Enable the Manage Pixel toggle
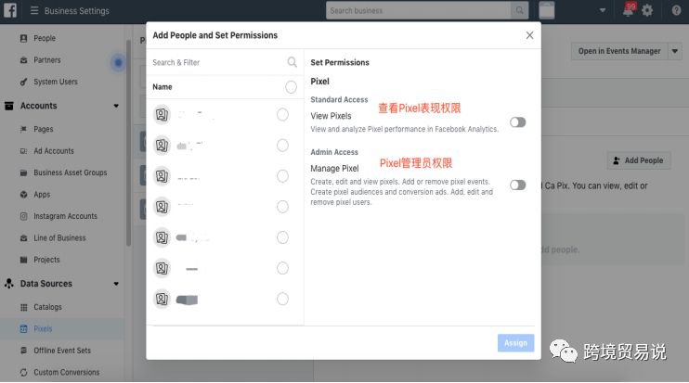Viewport: 689px width, 383px height. [x=517, y=185]
